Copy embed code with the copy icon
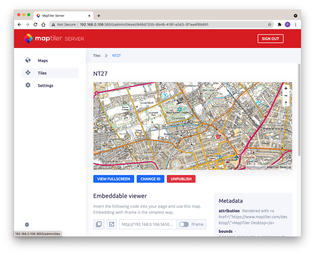The width and height of the screenshot is (315, 255). pos(99,224)
